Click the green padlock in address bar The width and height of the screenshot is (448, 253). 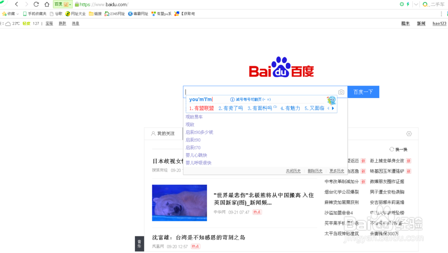click(77, 4)
